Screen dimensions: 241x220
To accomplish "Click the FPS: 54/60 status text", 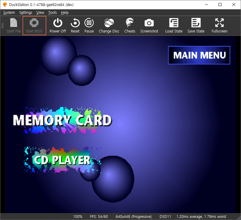I will (x=99, y=217).
